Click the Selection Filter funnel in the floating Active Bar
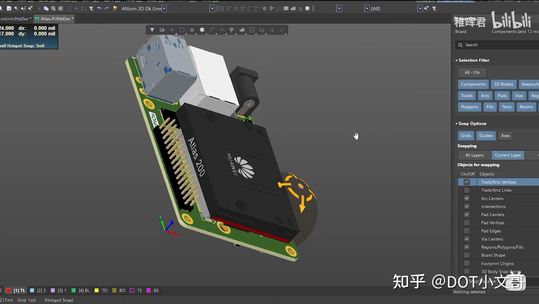Viewport: 539px width, 304px height. point(152,30)
